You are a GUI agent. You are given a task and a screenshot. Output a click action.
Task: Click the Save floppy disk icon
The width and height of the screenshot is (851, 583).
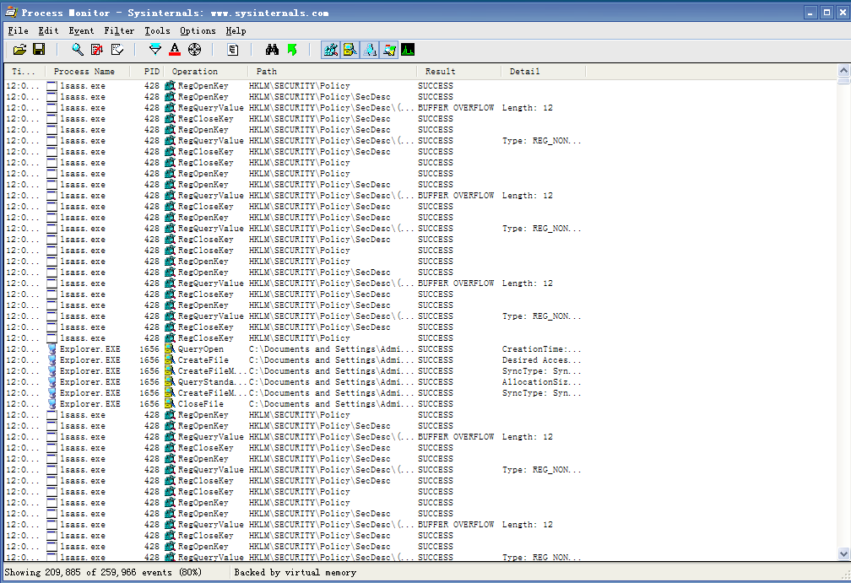tap(39, 50)
